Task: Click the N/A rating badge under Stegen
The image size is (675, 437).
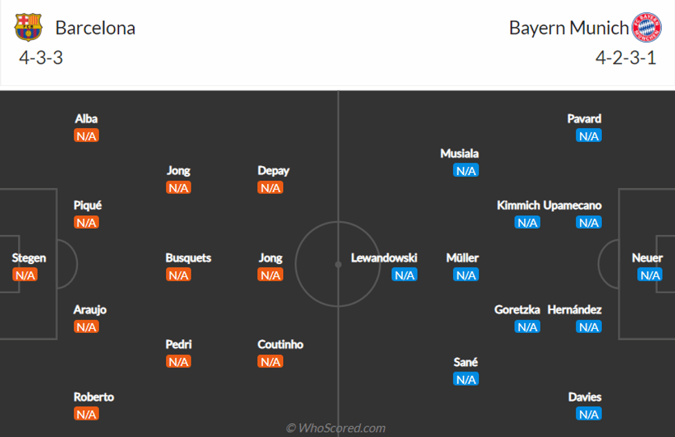Action: click(25, 275)
